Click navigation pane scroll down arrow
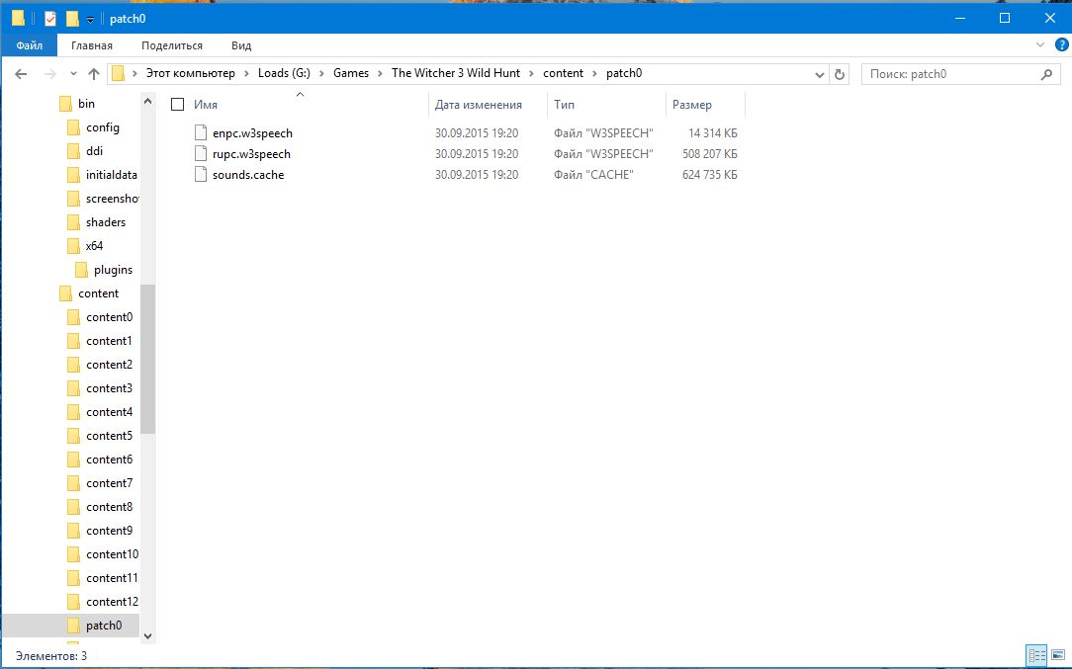1072x669 pixels. pos(147,636)
